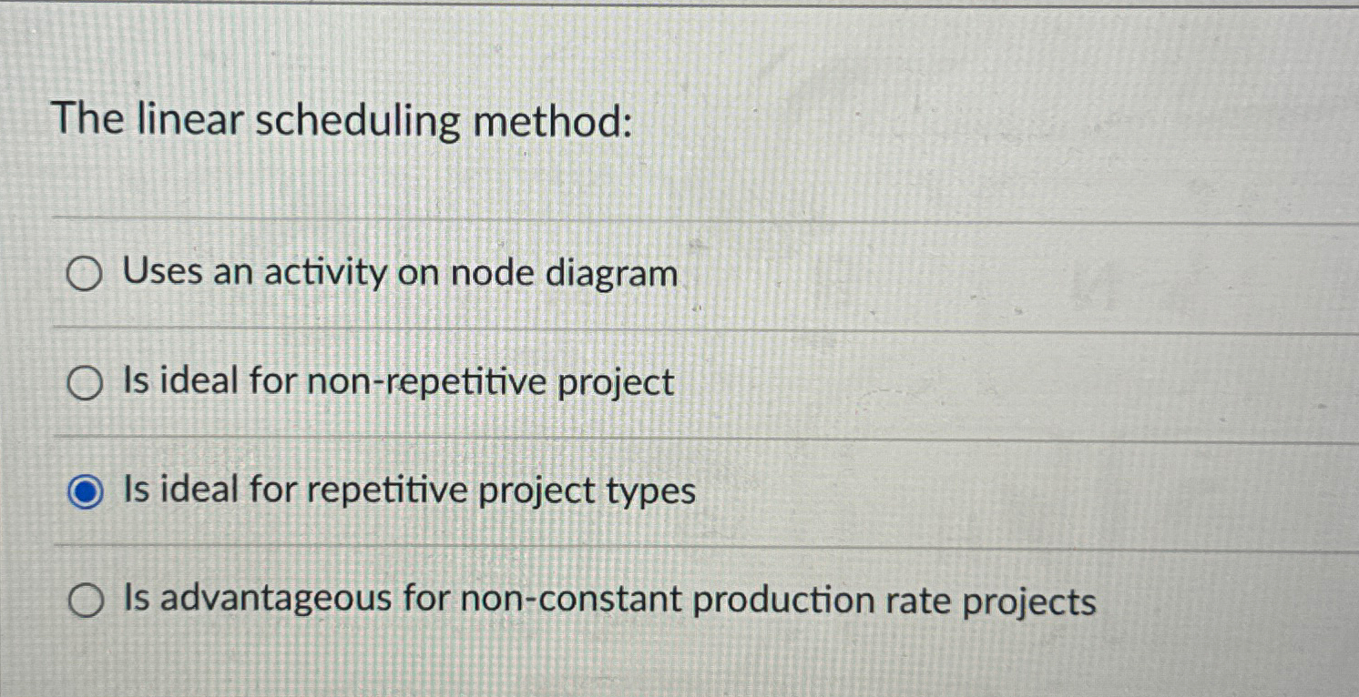
Task: Choose 'Is advantageous for non-constant production rate projects'
Action: point(85,598)
